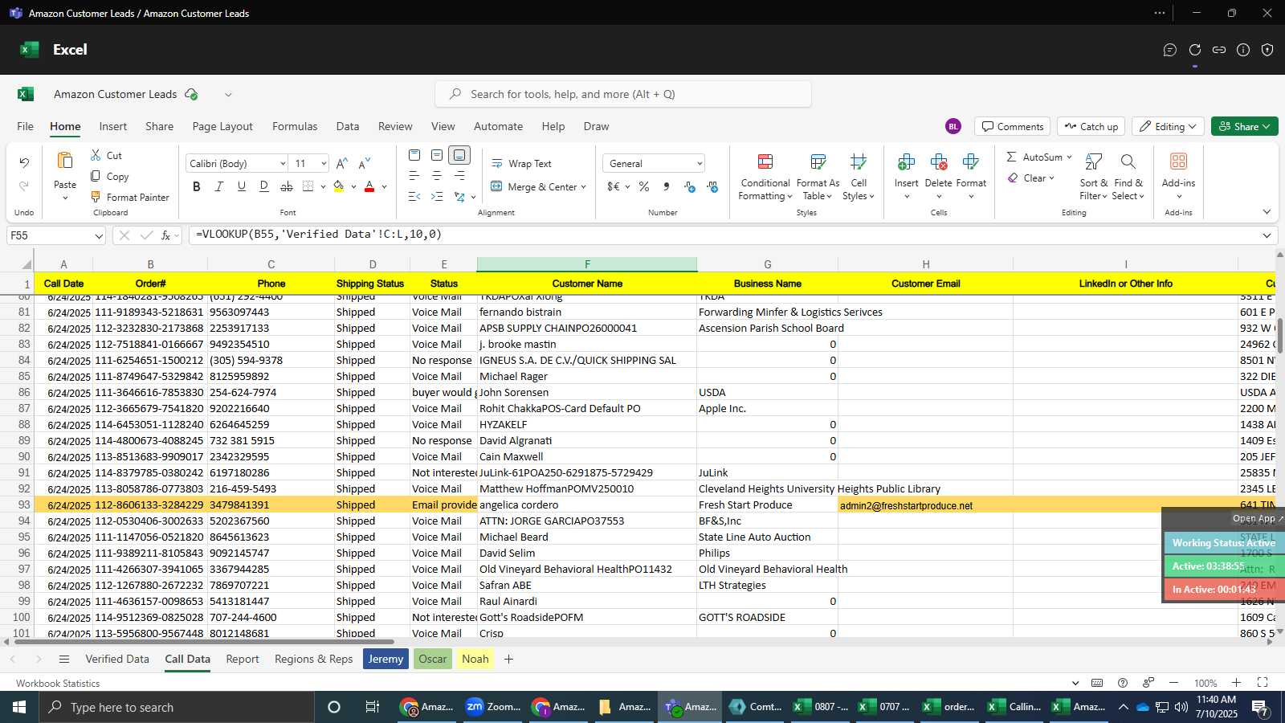The width and height of the screenshot is (1285, 723).
Task: Click the borders icon
Action: [308, 186]
